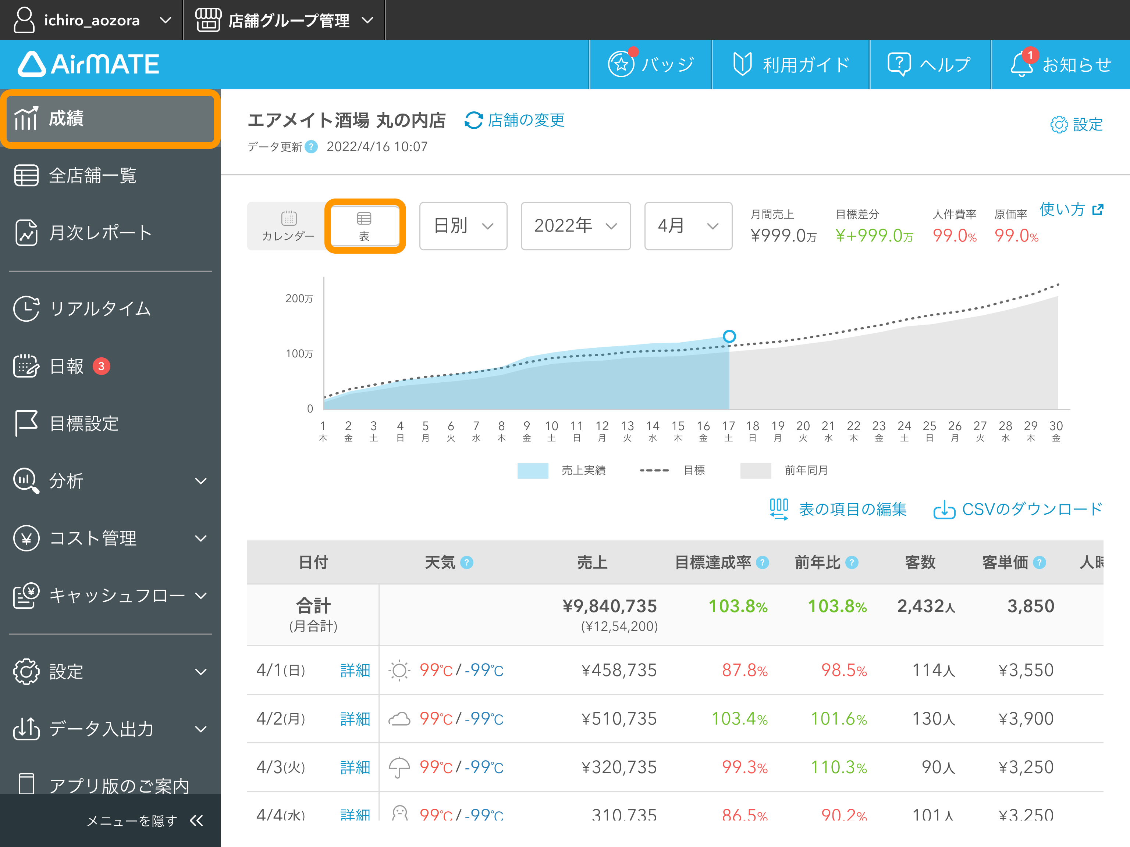This screenshot has width=1130, height=847.
Task: Click total sales ¥9,840,735 cell
Action: 610,606
